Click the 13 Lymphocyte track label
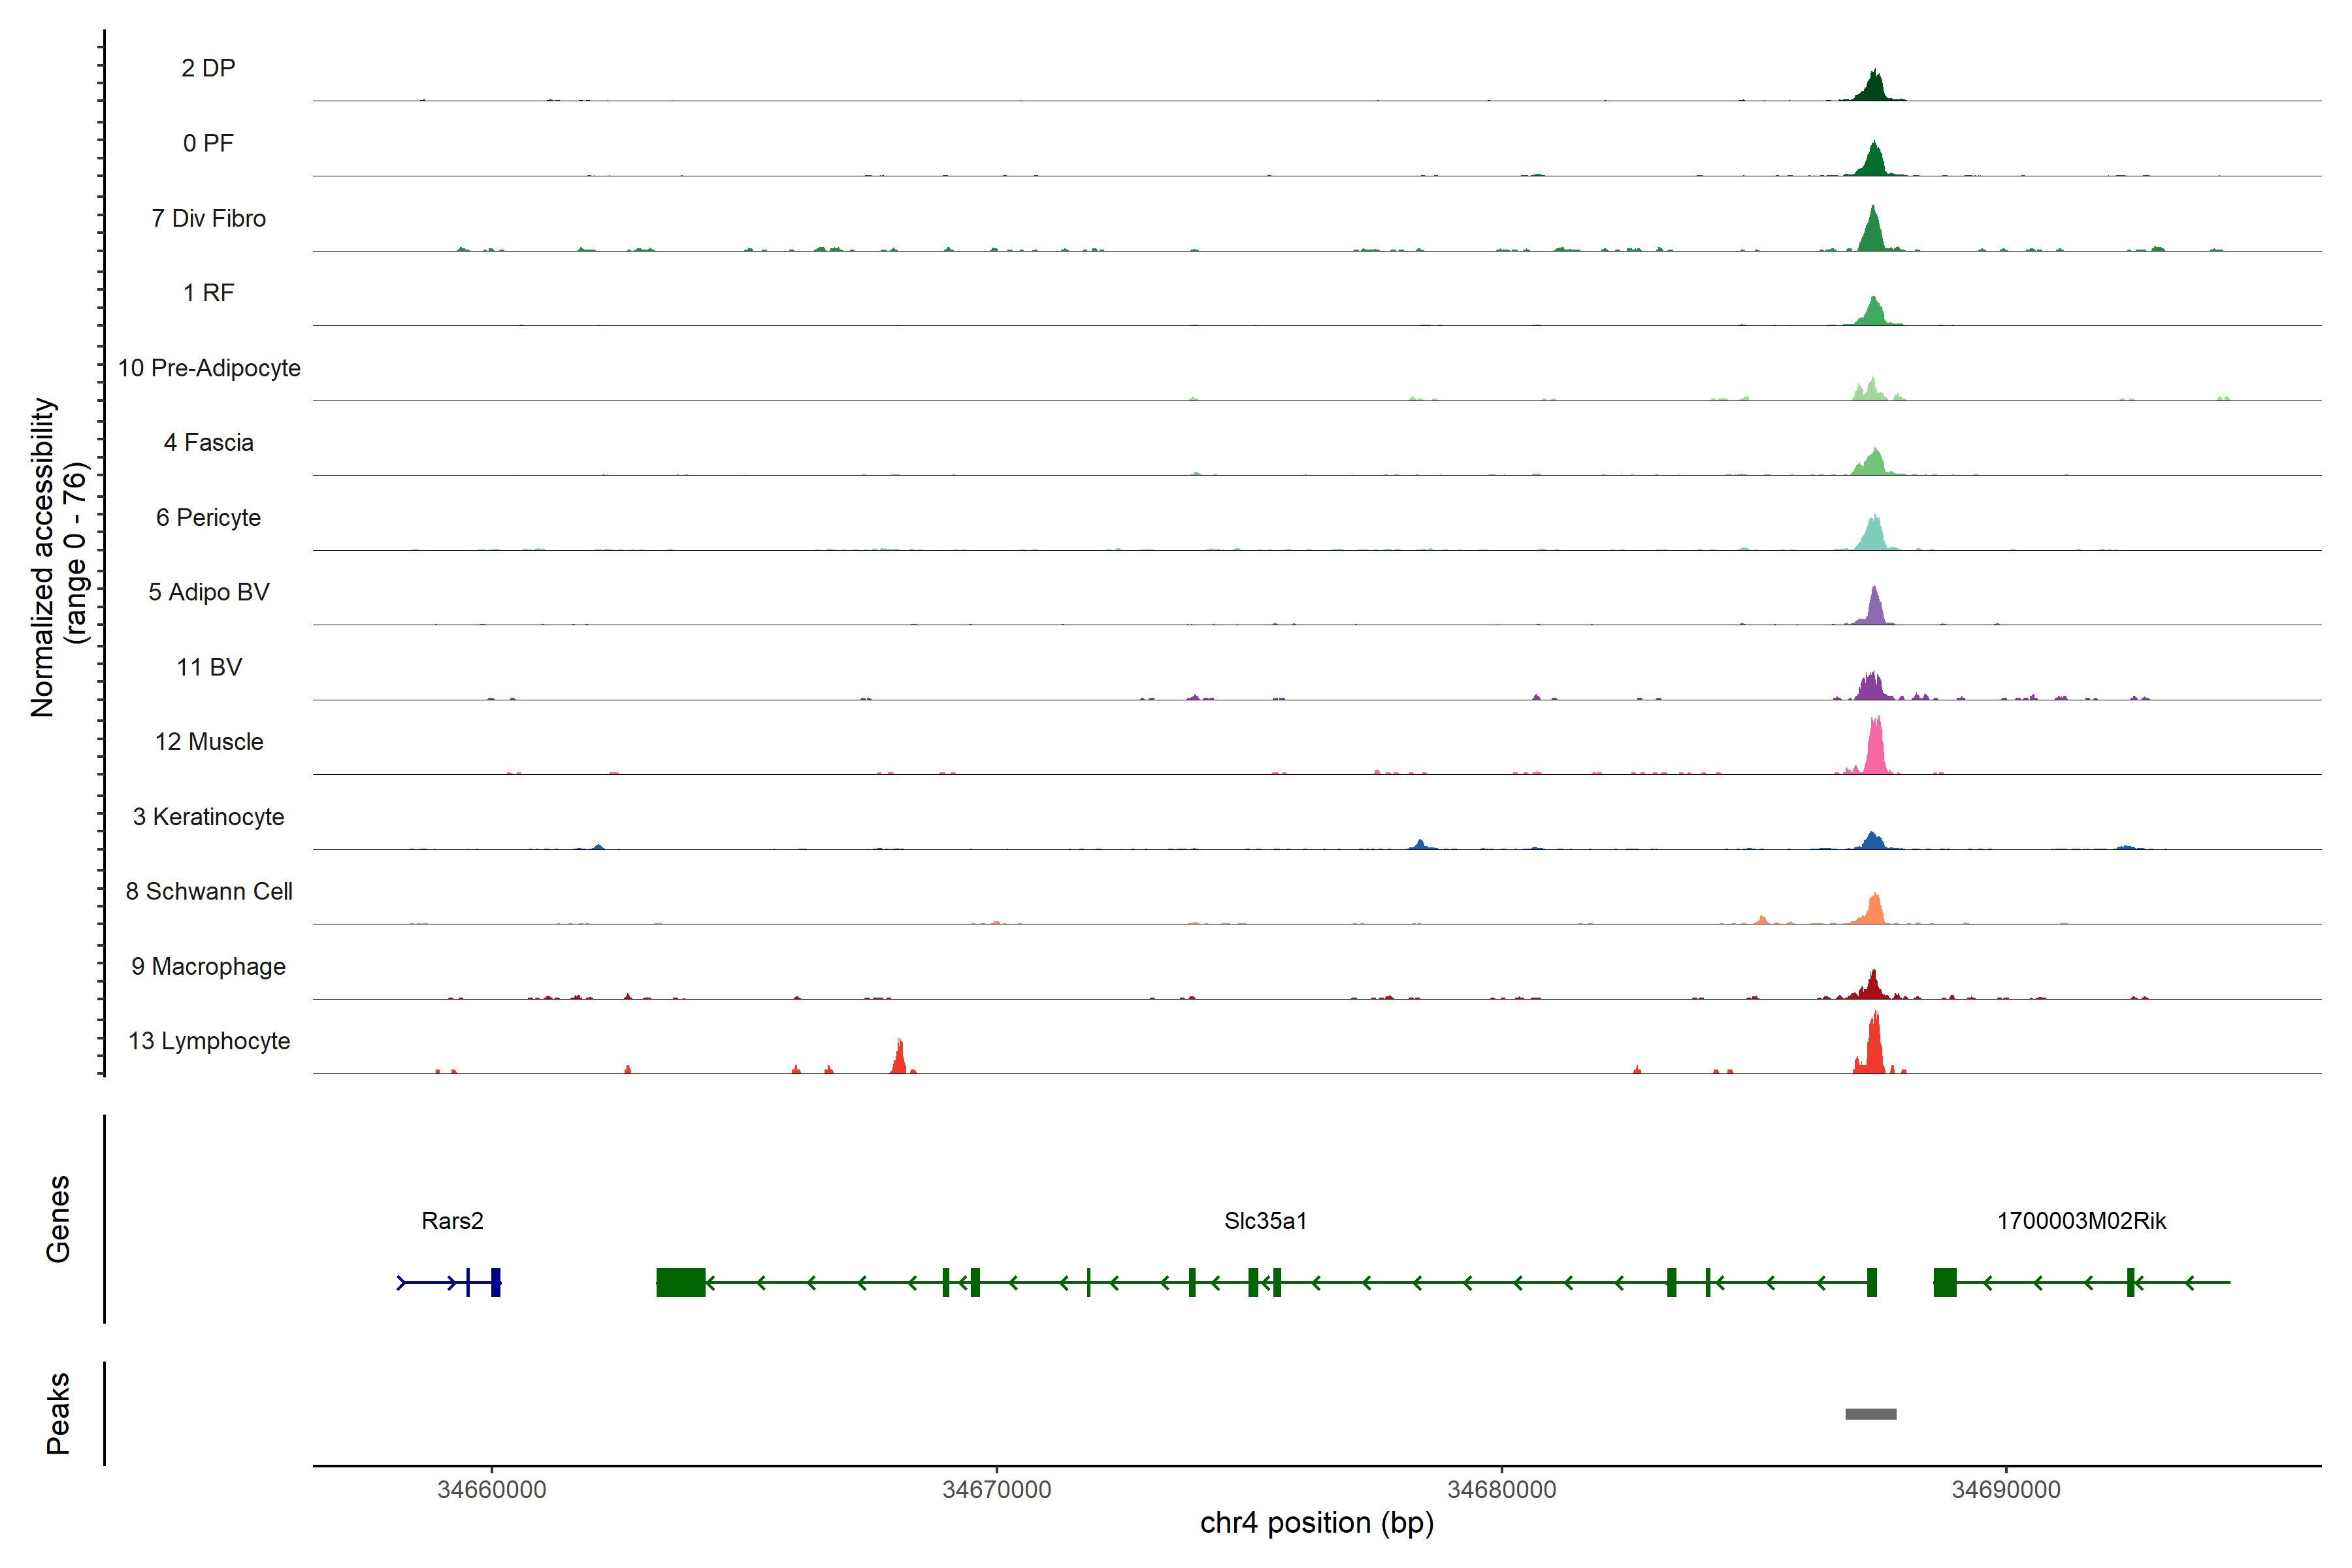Screen dimensions: 2352x1568 (209, 1041)
